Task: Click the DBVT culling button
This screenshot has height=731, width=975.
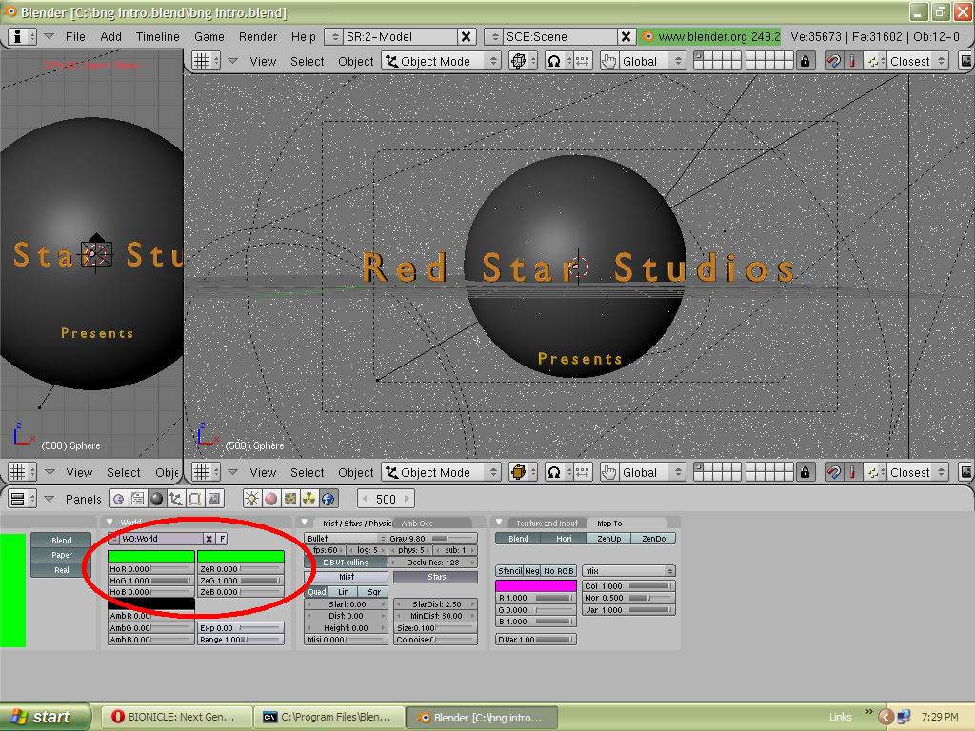Action: coord(346,563)
